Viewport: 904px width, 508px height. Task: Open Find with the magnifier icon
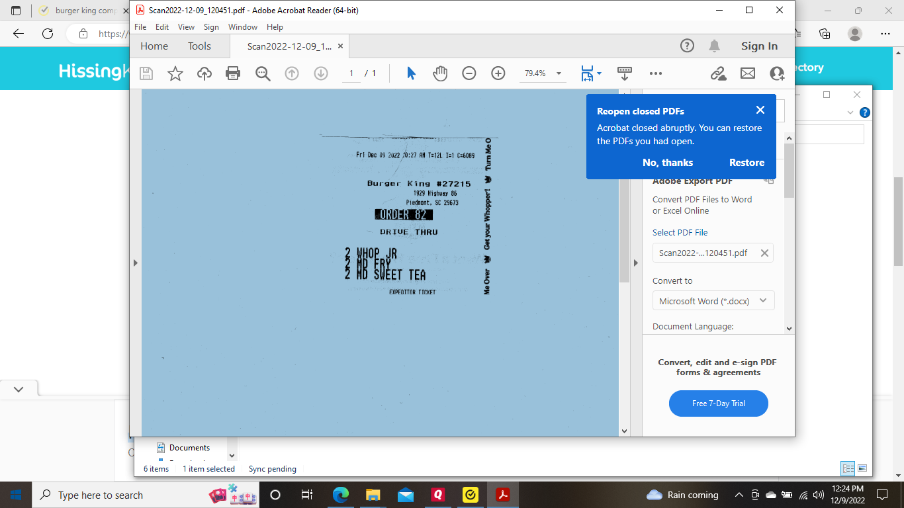(262, 73)
